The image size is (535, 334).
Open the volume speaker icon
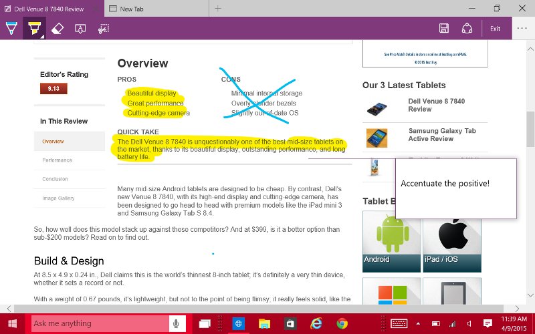470,323
